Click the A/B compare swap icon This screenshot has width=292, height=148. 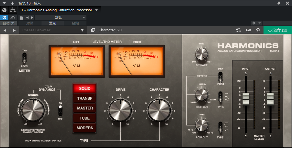pyautogui.click(x=238, y=30)
